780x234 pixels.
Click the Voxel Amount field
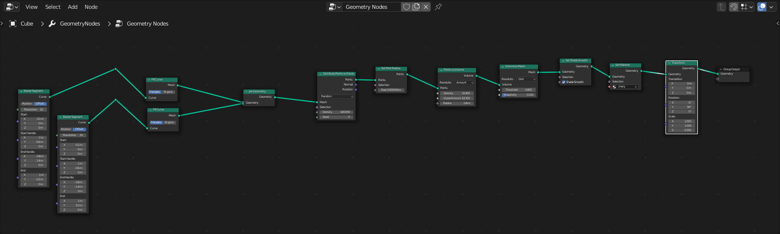pos(457,98)
